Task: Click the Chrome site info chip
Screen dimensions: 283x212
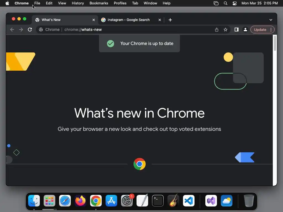Action: pos(49,30)
